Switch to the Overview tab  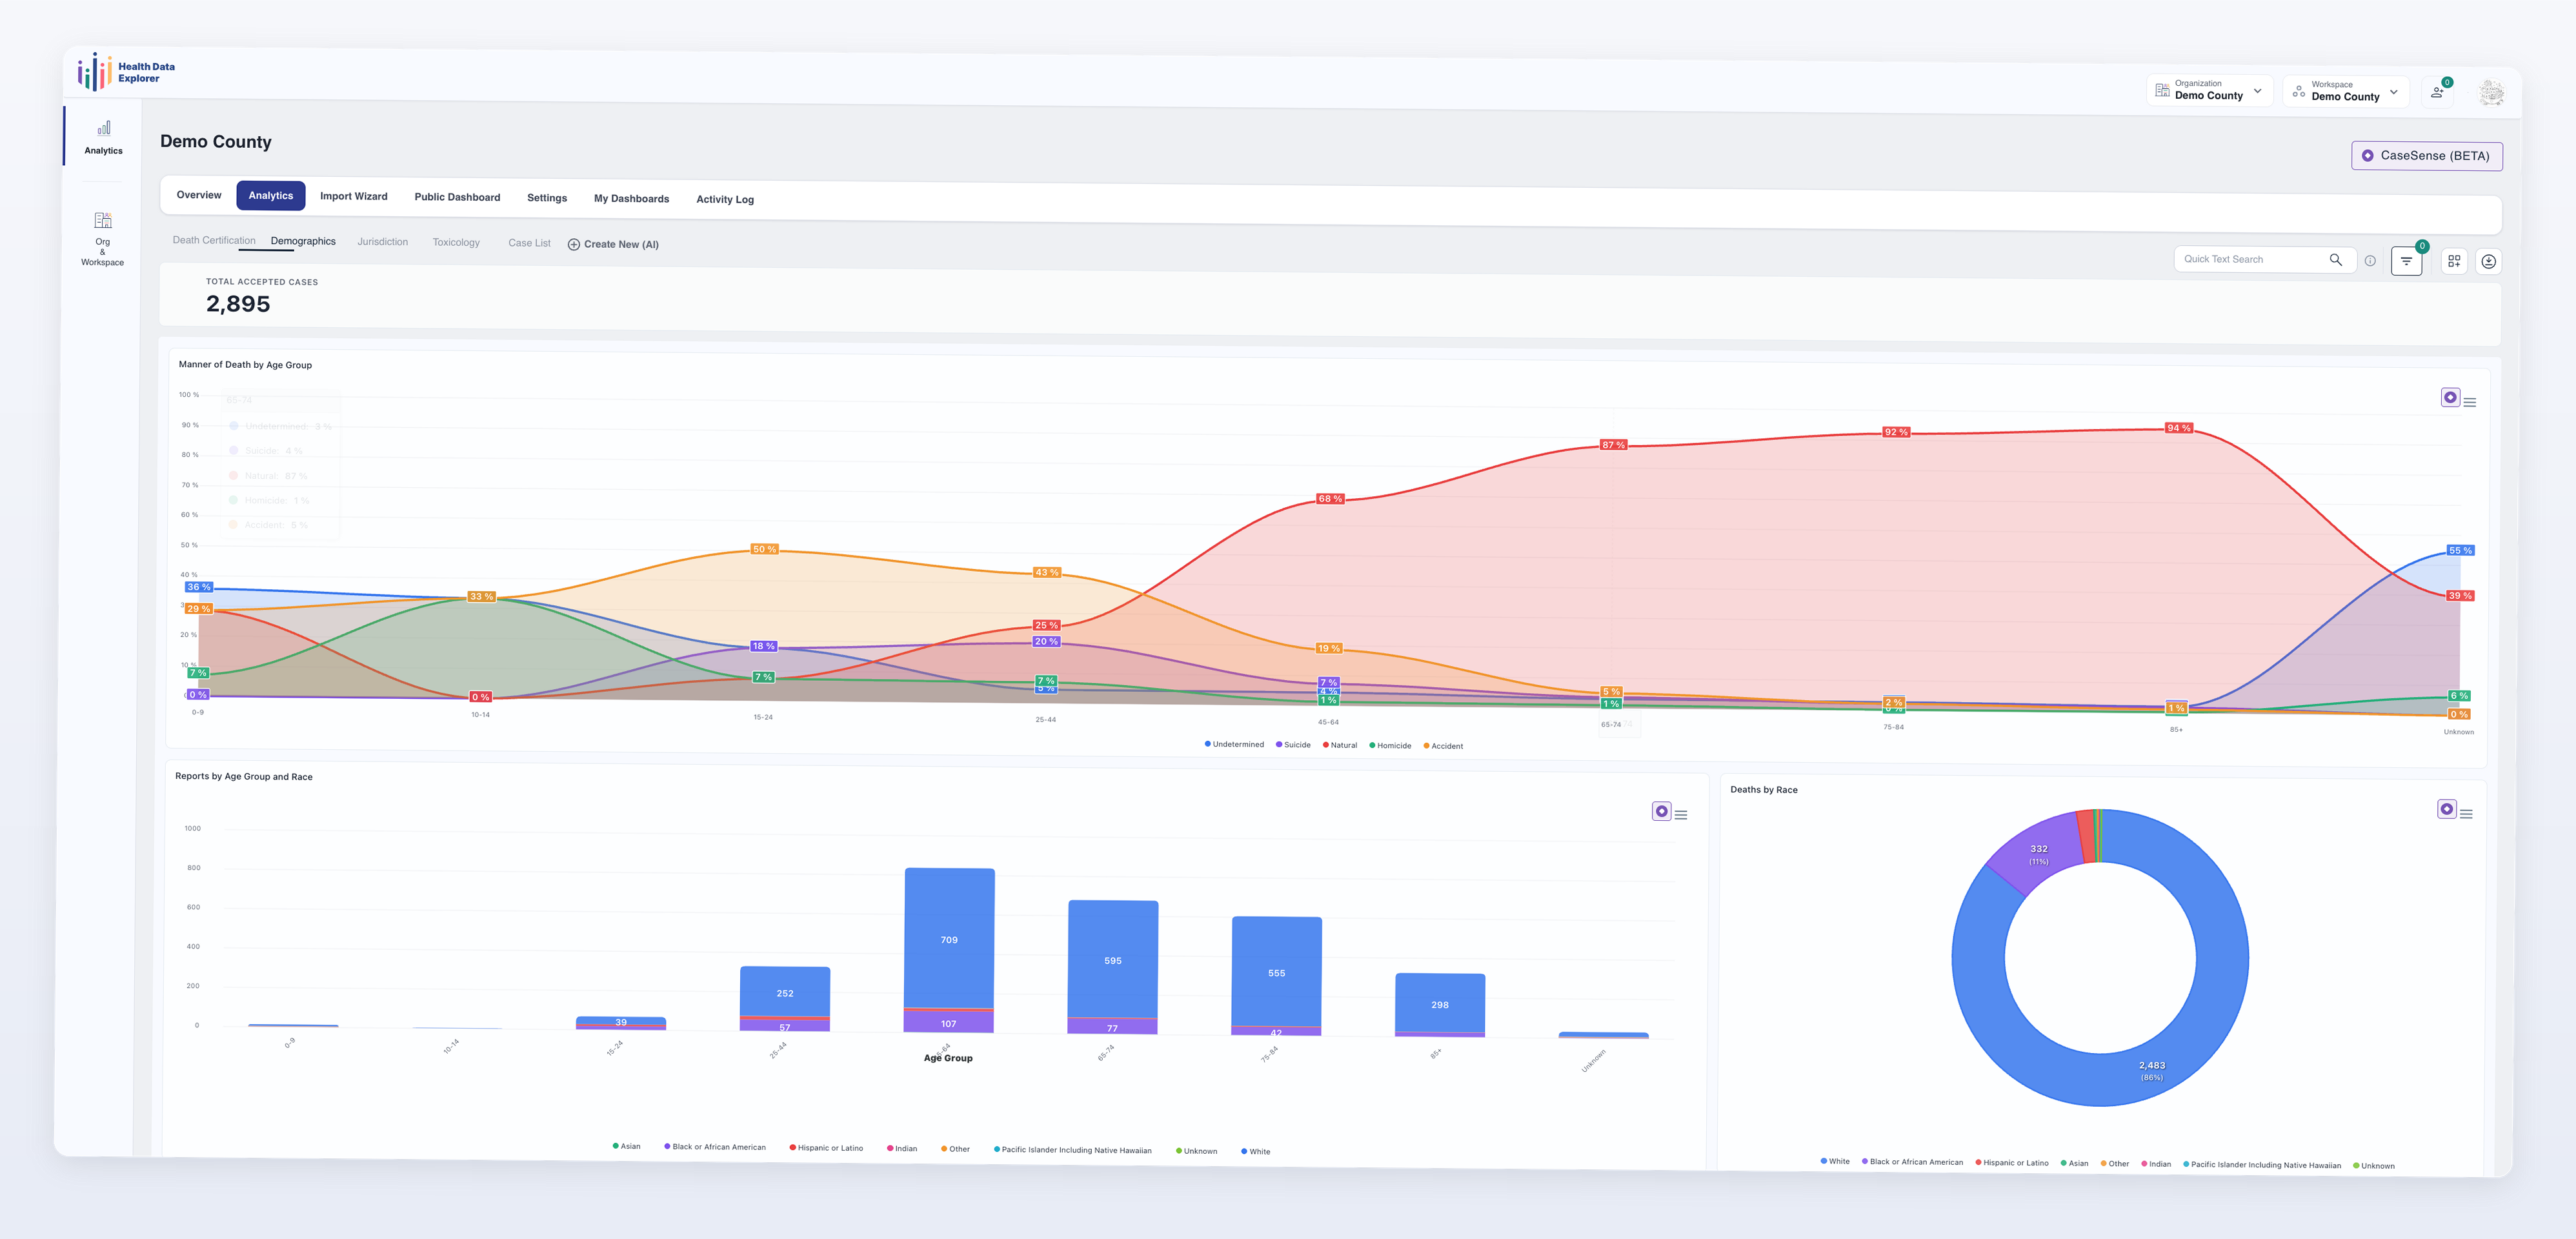199,195
